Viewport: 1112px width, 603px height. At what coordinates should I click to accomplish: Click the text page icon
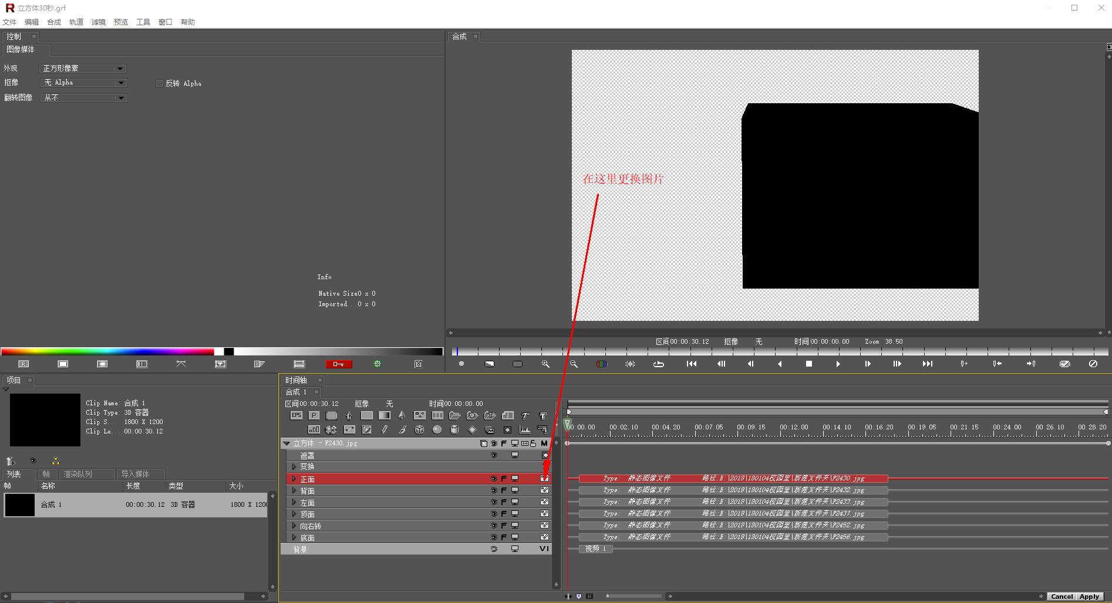tap(507, 415)
